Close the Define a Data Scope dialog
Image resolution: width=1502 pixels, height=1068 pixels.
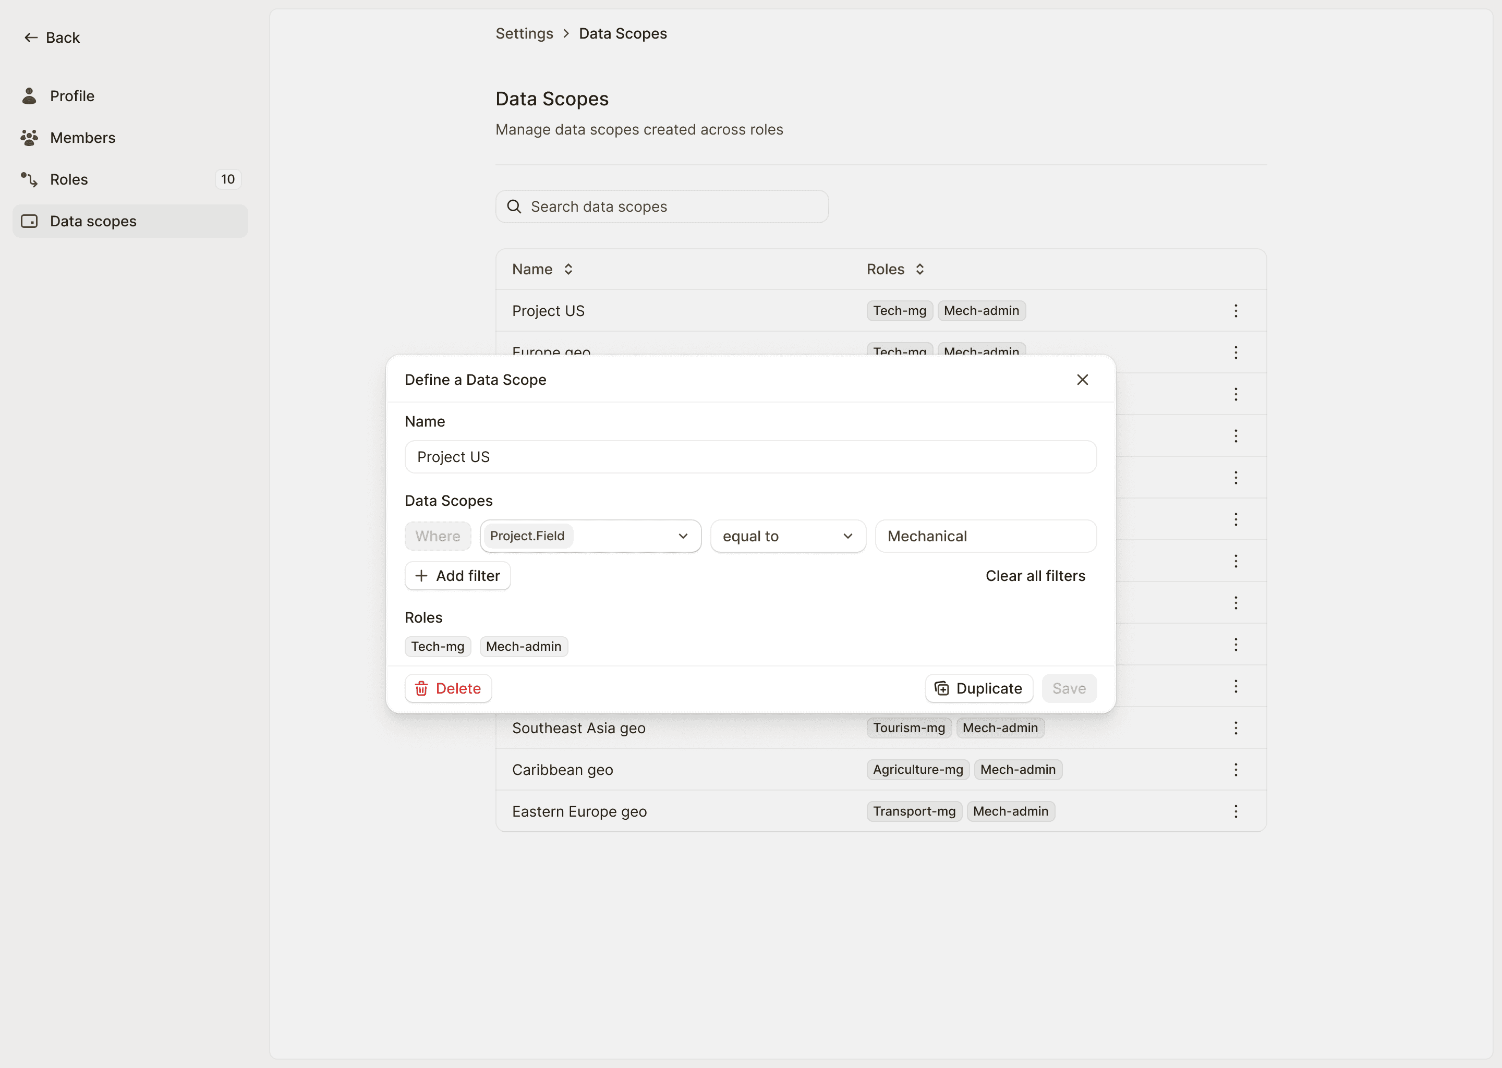[x=1083, y=380]
